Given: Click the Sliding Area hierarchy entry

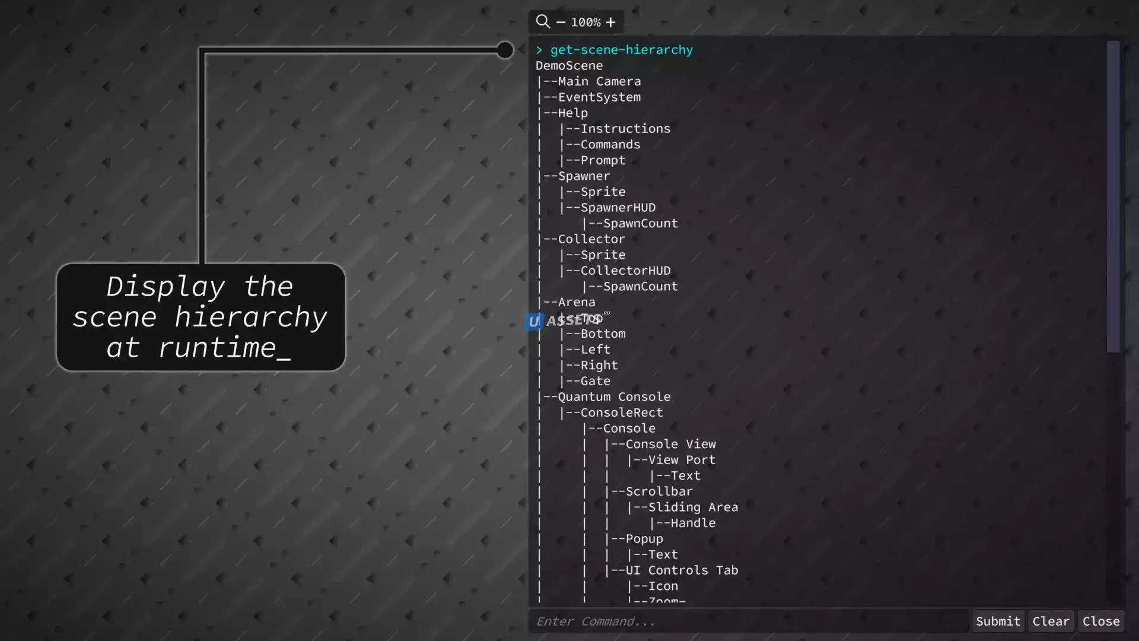Looking at the screenshot, I should tap(693, 507).
